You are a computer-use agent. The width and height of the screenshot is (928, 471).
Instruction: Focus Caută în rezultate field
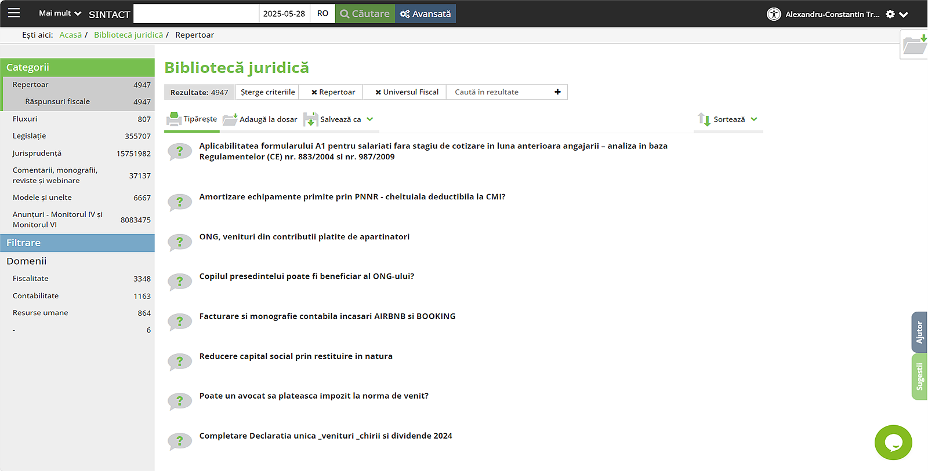click(500, 92)
